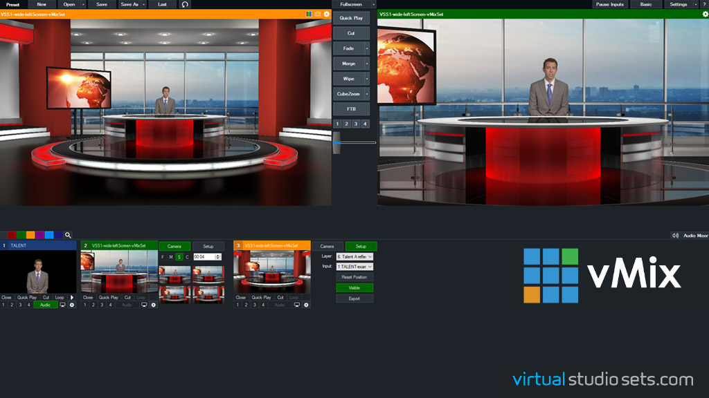Image resolution: width=709 pixels, height=398 pixels.
Task: Click Pause Inputs button
Action: click(610, 5)
